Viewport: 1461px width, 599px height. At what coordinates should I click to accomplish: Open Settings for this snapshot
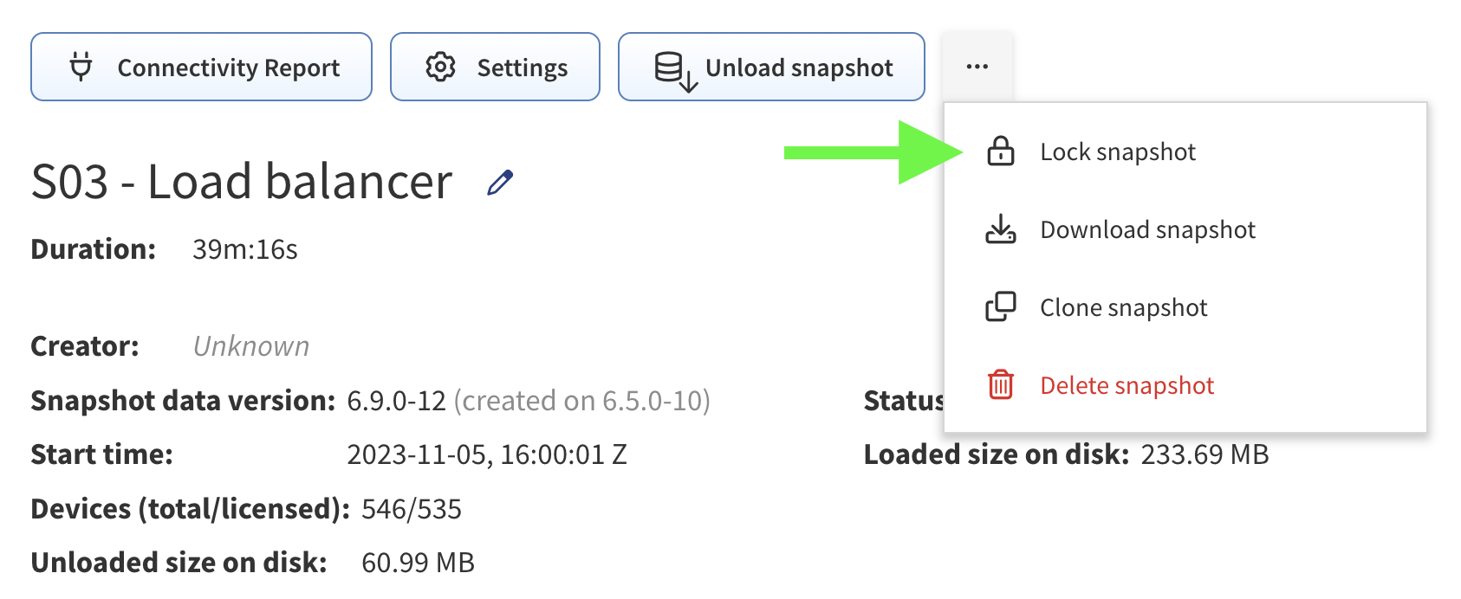522,68
